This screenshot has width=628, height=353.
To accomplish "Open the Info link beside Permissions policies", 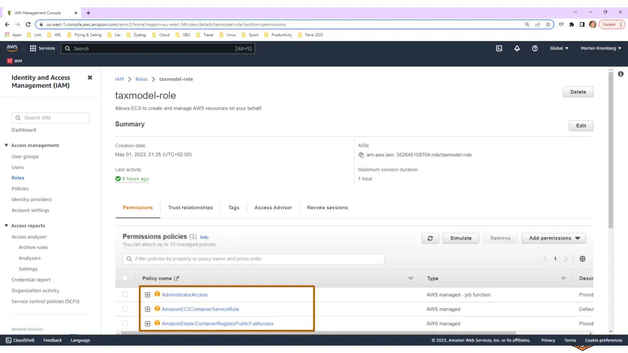I will pyautogui.click(x=204, y=237).
